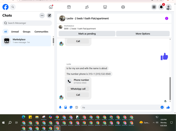
Task: Click the conversation scrollbar
Action: [x=170, y=88]
